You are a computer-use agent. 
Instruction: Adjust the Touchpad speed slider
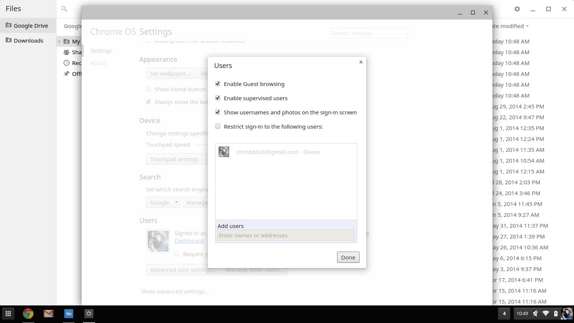pyautogui.click(x=202, y=144)
